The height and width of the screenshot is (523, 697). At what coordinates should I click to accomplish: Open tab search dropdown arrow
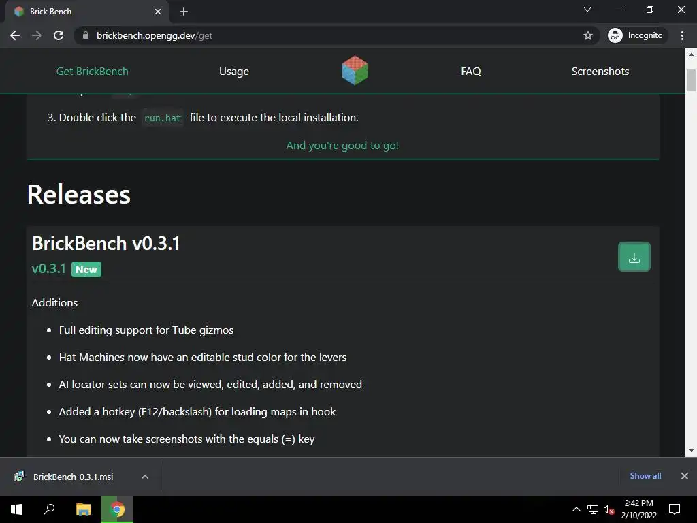pos(587,10)
